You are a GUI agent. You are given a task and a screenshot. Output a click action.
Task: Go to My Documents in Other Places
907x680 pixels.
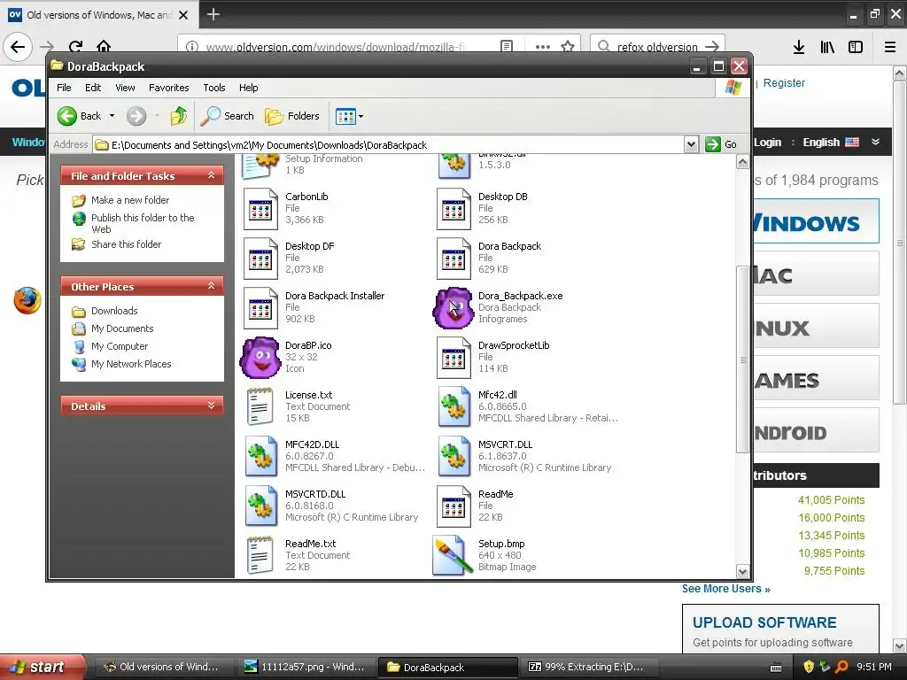coord(122,329)
